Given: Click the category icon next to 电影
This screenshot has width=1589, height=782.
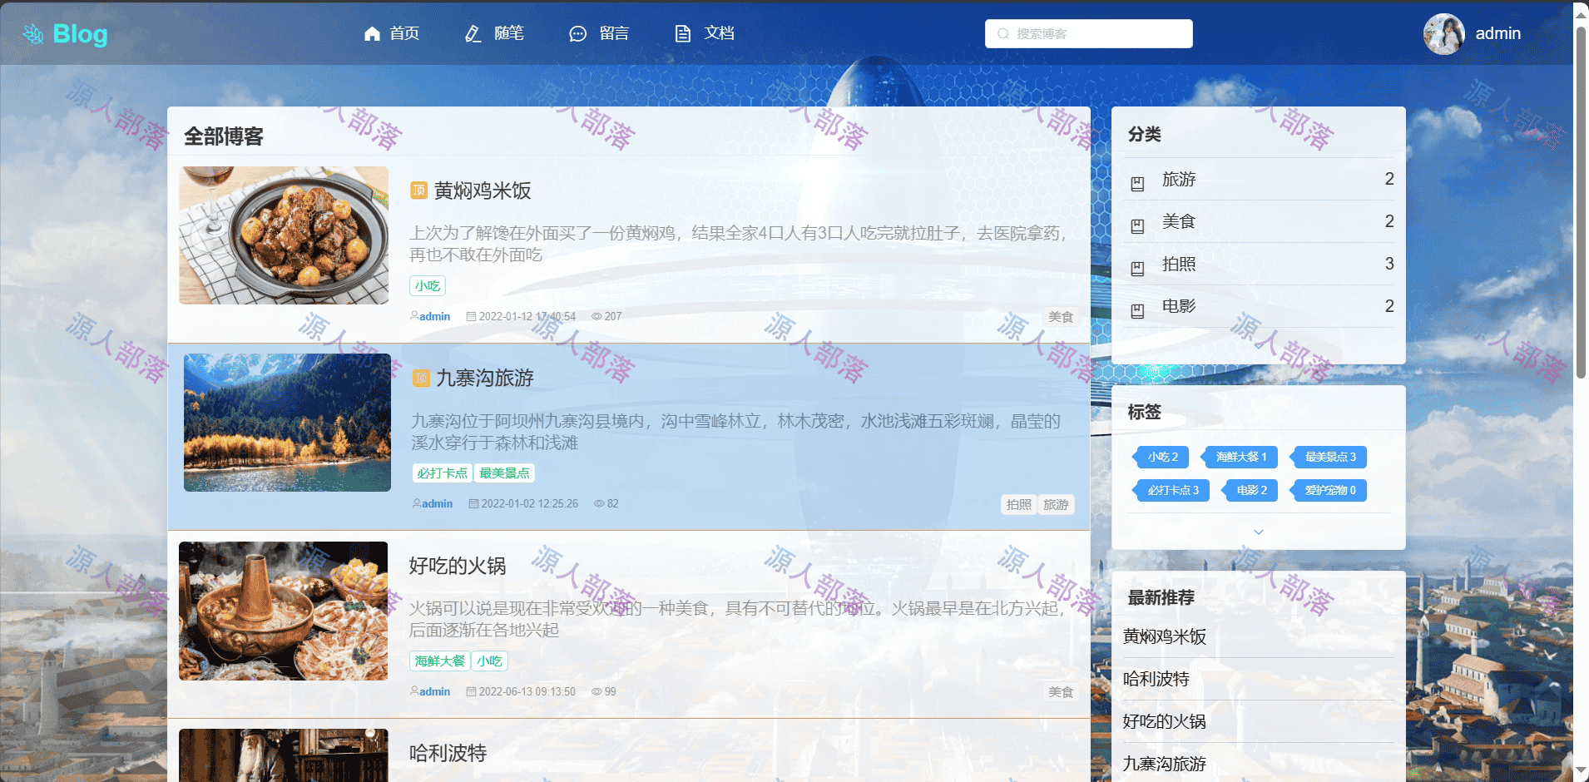Looking at the screenshot, I should click(1137, 311).
